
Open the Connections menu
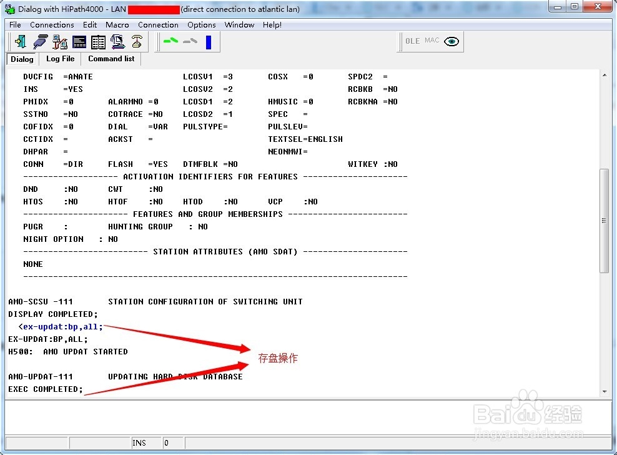[52, 25]
